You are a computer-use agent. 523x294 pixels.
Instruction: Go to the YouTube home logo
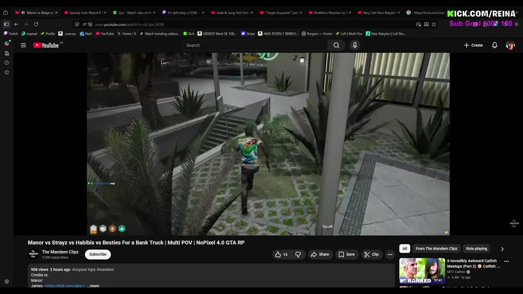pyautogui.click(x=46, y=45)
